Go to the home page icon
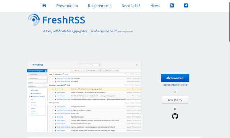The width and height of the screenshot is (230, 138). click(44, 5)
